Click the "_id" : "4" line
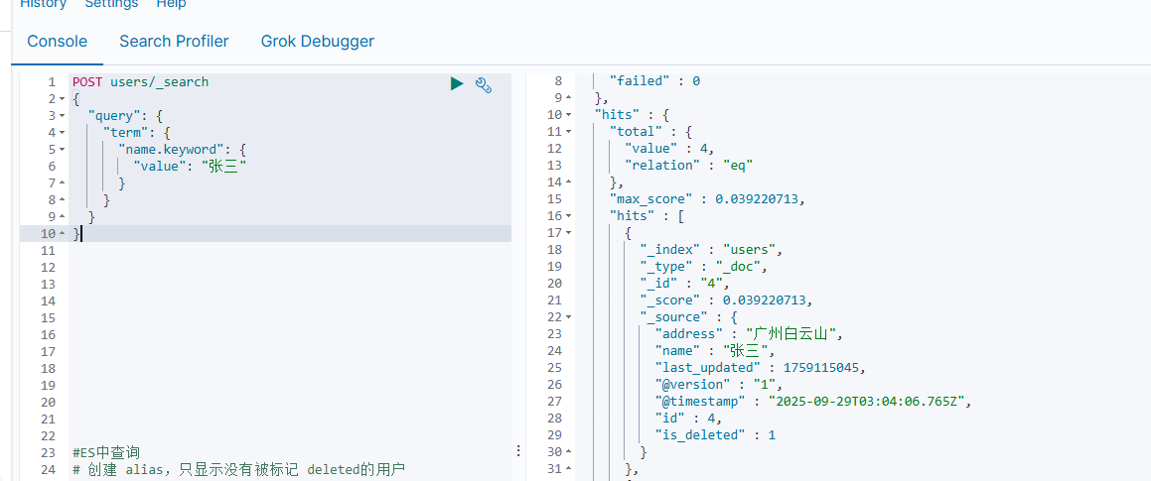 pos(684,284)
